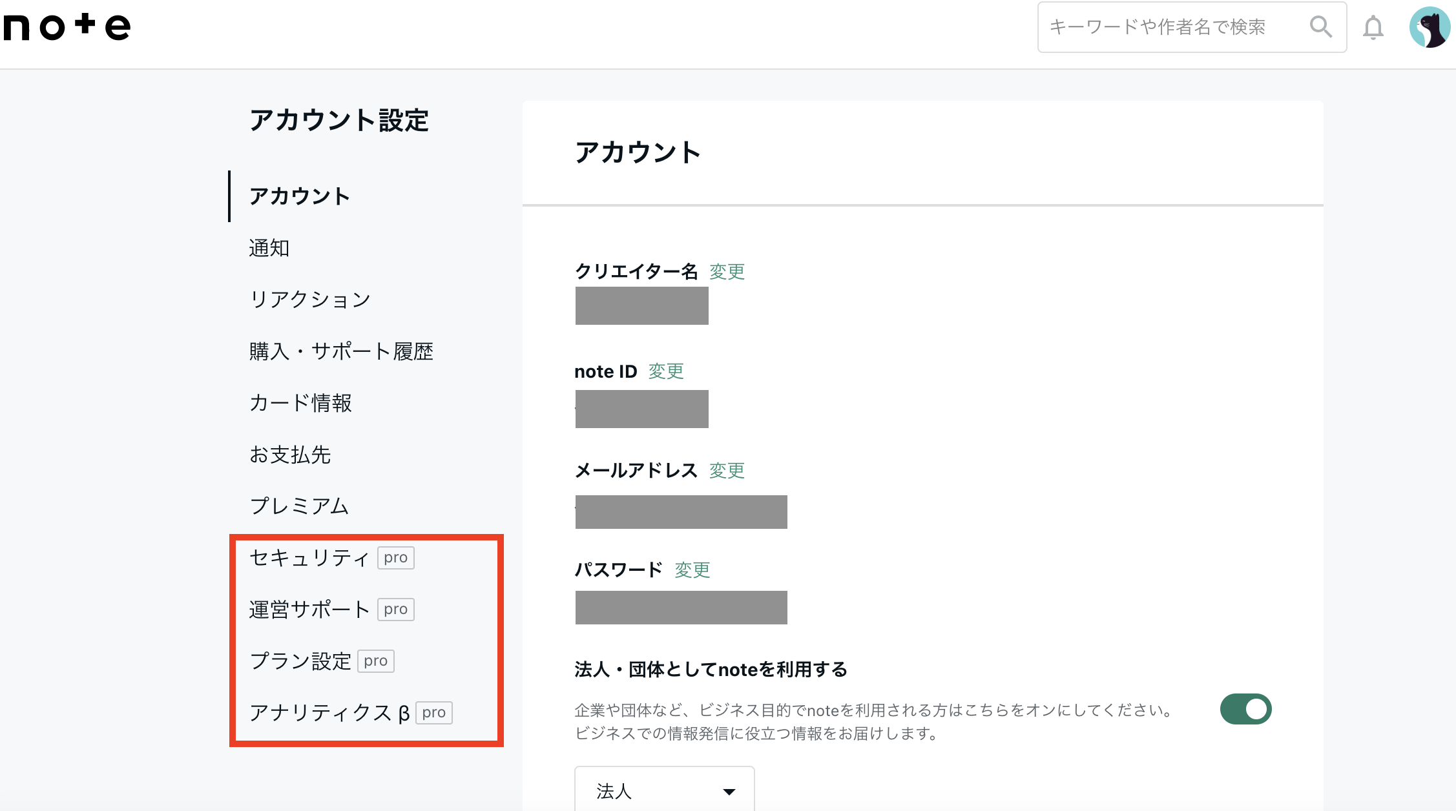Open プレミアム settings
This screenshot has height=811, width=1456.
299,506
